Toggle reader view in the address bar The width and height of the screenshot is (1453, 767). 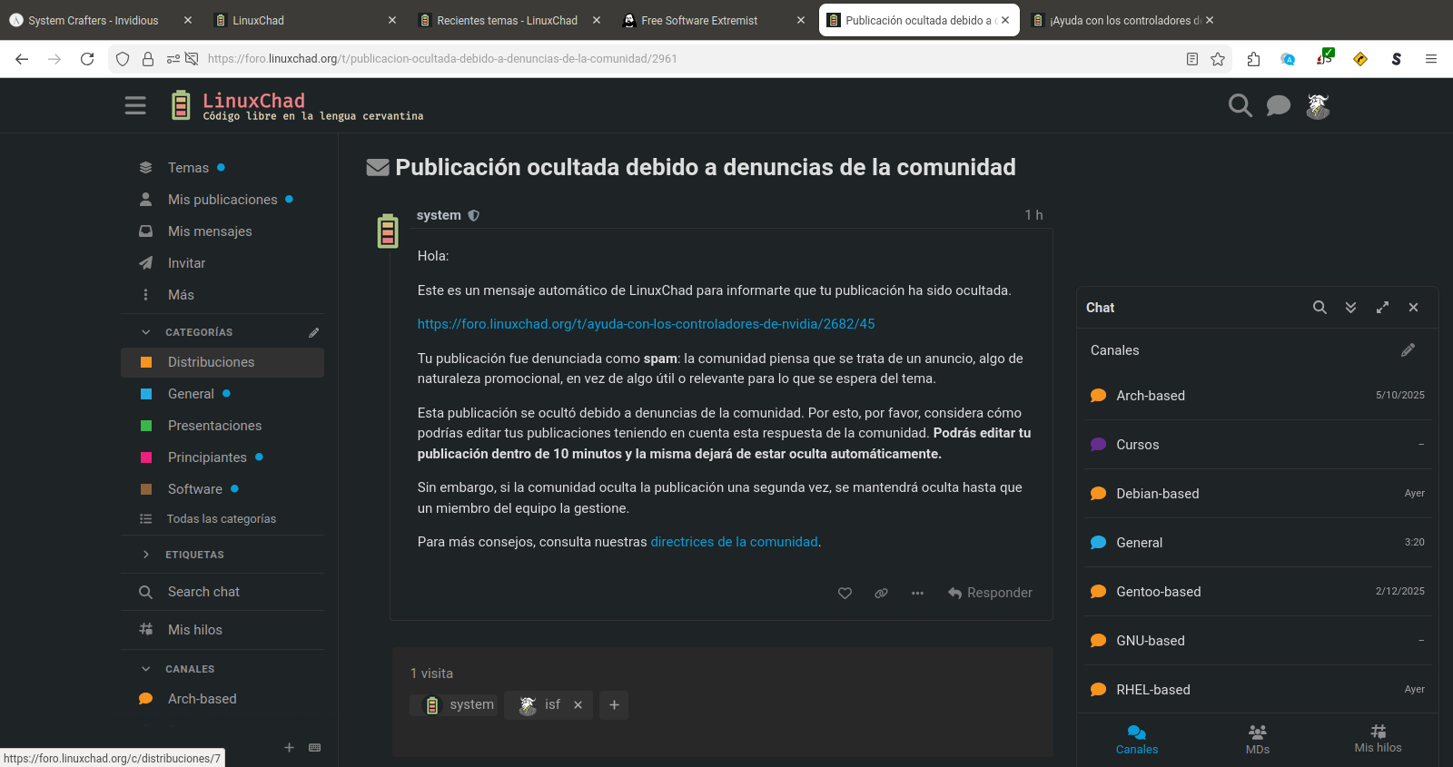pos(1192,59)
